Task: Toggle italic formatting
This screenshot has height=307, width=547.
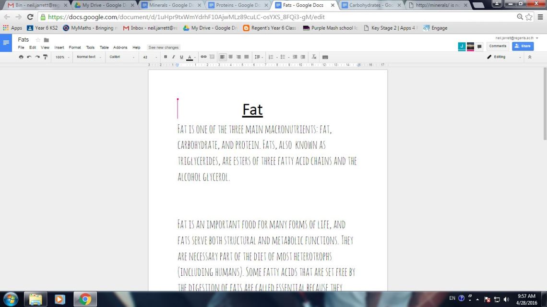Action: 173,57
